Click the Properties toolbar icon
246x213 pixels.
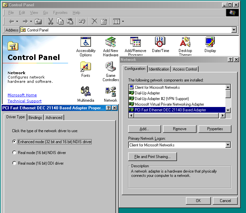104,22
